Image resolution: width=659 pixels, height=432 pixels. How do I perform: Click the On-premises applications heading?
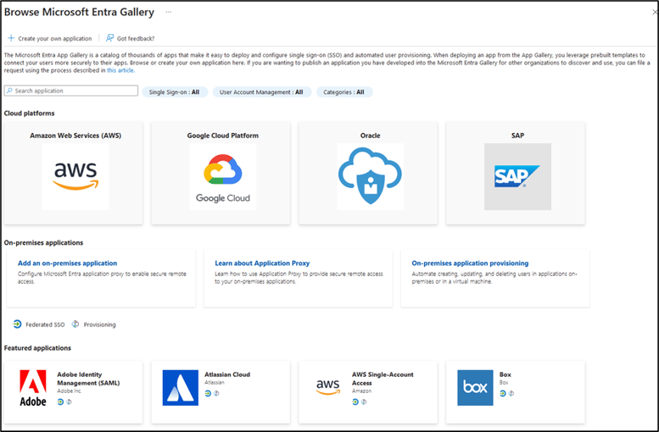tap(44, 242)
